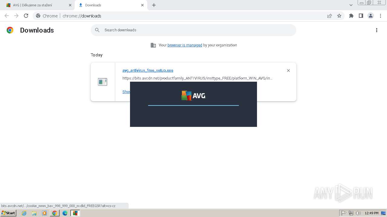Click the volume speaker tray icon
387x217 pixels.
coord(358,213)
